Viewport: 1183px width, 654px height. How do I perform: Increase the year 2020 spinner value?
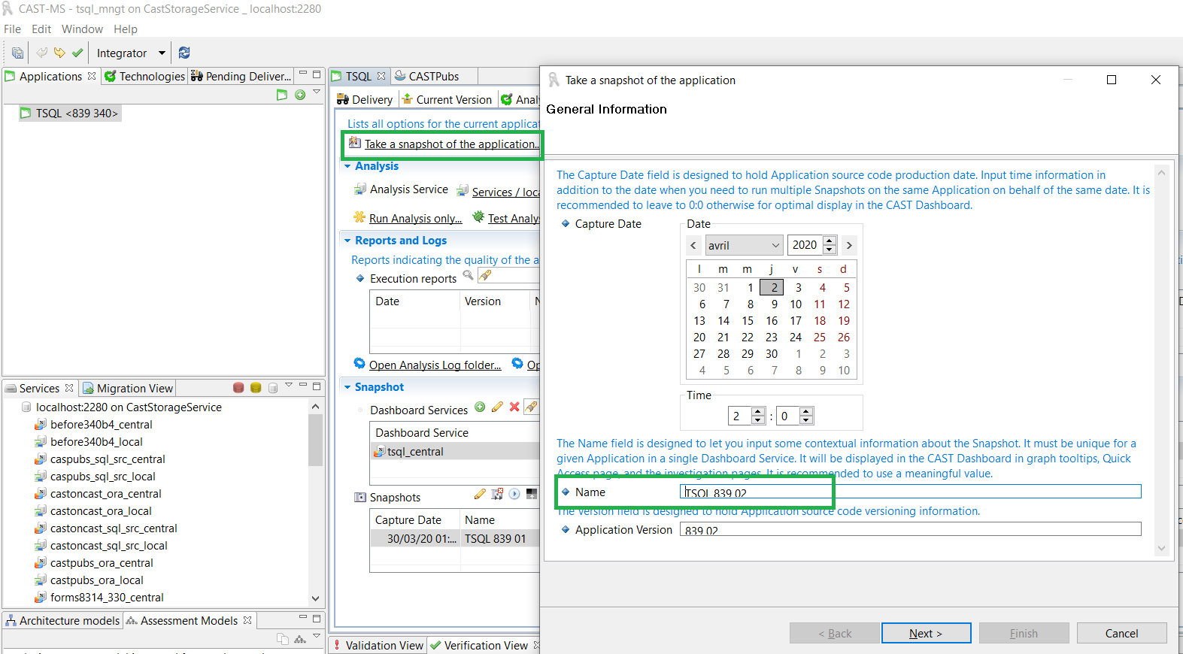coord(830,241)
